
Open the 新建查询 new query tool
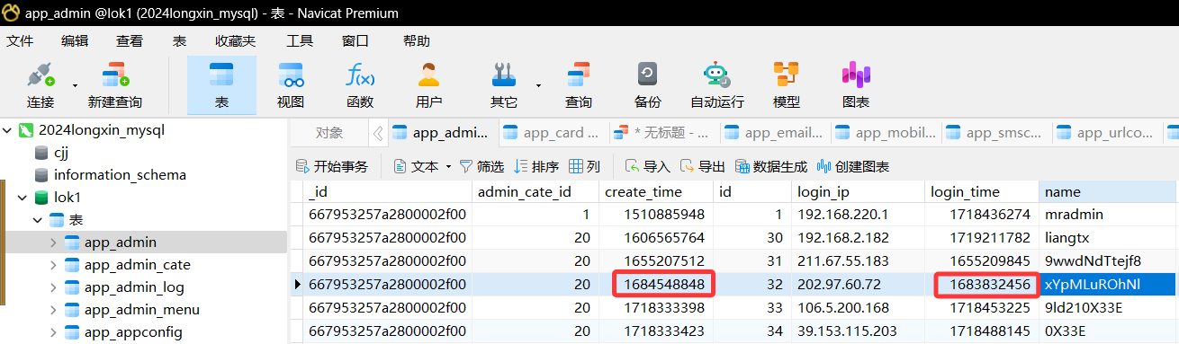(114, 85)
